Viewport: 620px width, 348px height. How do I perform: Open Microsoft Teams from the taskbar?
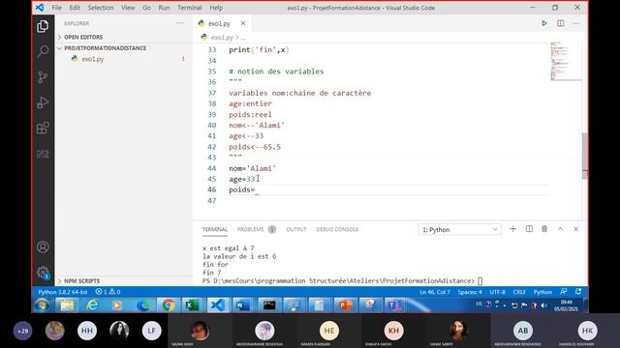pyautogui.click(x=394, y=305)
